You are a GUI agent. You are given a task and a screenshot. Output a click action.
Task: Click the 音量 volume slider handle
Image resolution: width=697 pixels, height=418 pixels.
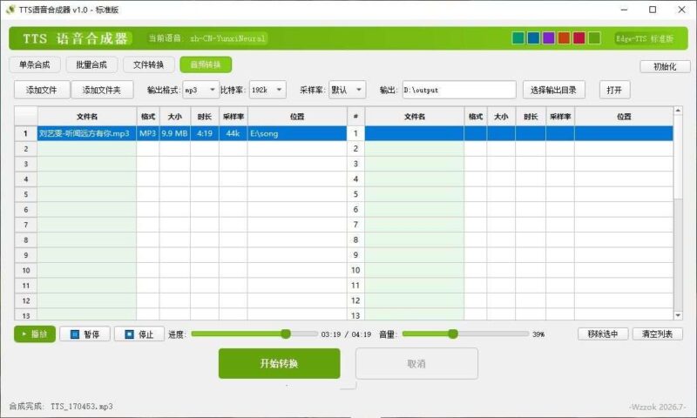[x=452, y=334]
